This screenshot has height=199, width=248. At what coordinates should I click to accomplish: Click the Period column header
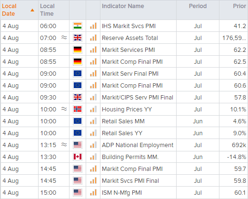198,6
